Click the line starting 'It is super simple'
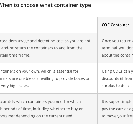The image size is (133, 127). point(117,102)
